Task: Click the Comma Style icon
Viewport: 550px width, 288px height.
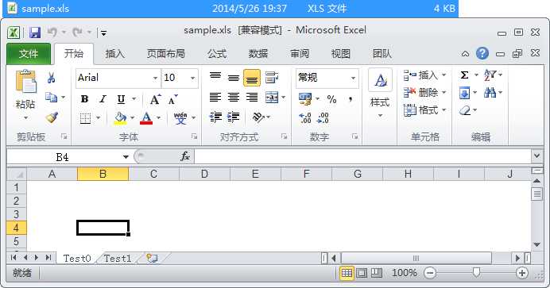Action: (x=350, y=99)
